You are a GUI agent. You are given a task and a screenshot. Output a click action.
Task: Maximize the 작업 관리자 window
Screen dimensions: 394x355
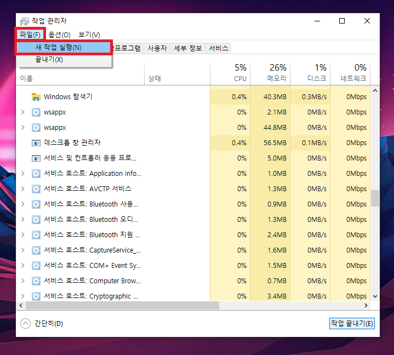(342, 21)
